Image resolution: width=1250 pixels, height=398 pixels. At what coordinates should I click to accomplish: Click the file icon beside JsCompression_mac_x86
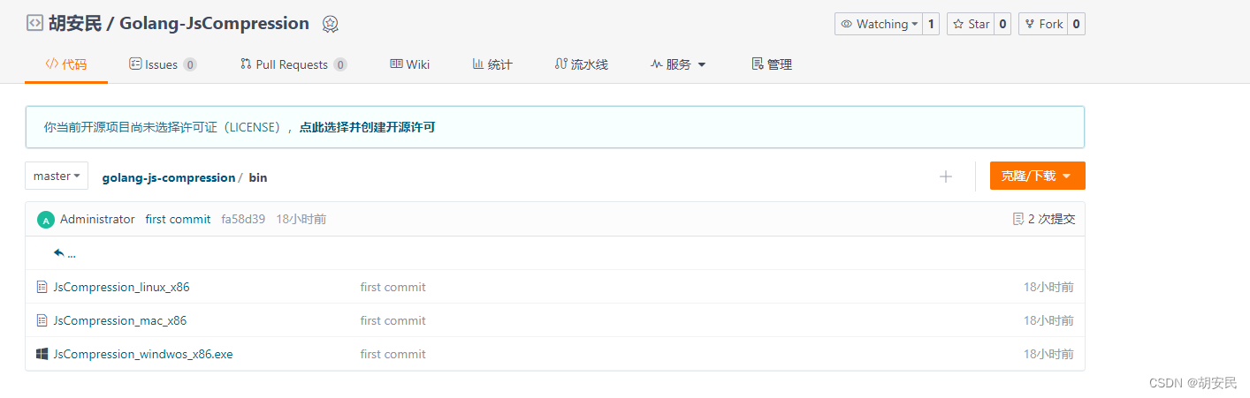click(42, 320)
